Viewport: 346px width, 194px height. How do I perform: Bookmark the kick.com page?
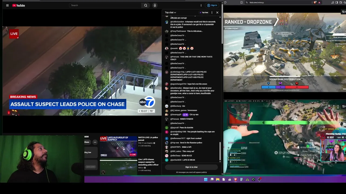(x=241, y=2)
